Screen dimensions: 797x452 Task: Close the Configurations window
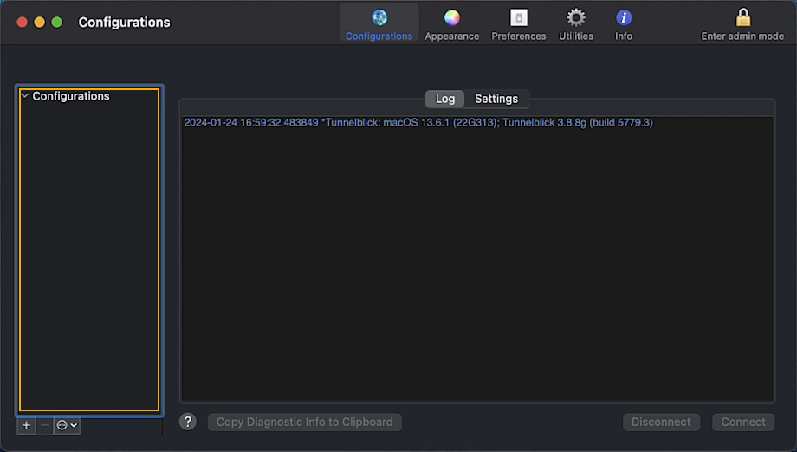point(23,23)
